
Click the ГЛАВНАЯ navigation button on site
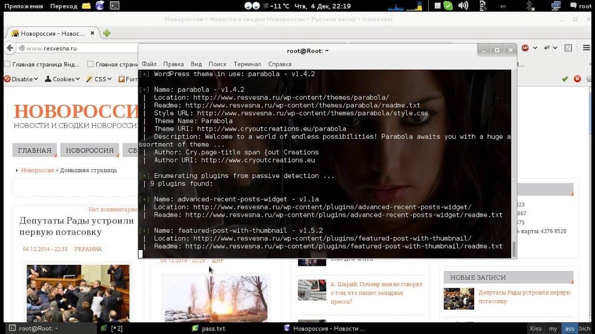(34, 150)
